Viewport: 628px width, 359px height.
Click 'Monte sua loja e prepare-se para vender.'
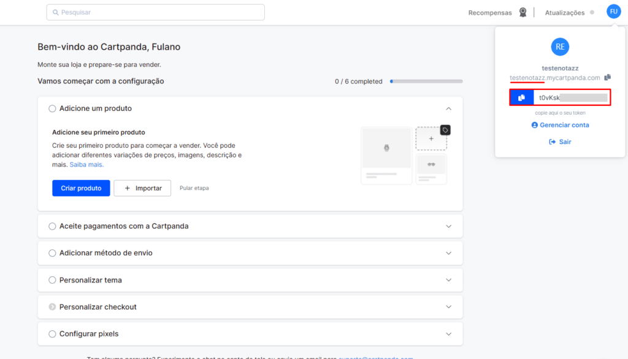[x=99, y=64]
